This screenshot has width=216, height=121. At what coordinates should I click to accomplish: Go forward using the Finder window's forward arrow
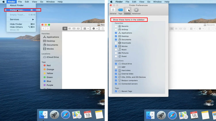(x=48, y=29)
